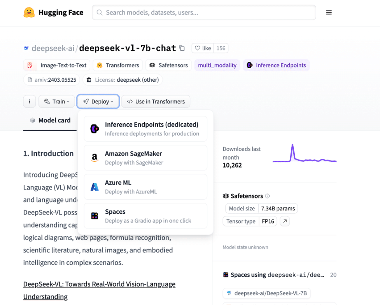The image size is (380, 305).
Task: Click the Model state unknown text
Action: click(245, 247)
